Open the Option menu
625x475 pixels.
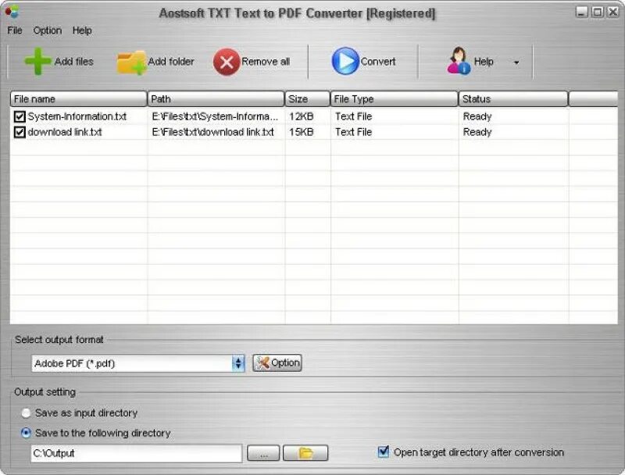click(48, 30)
